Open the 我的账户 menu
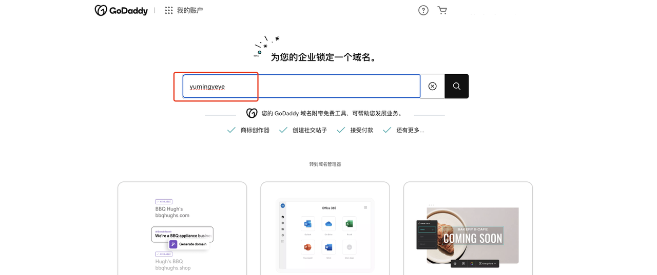This screenshot has width=657, height=275. (189, 10)
